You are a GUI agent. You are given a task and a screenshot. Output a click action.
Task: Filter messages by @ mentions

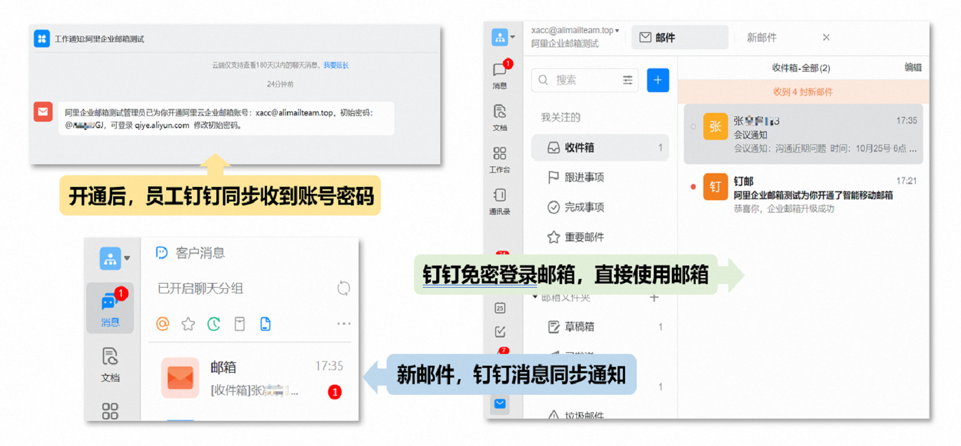click(163, 324)
